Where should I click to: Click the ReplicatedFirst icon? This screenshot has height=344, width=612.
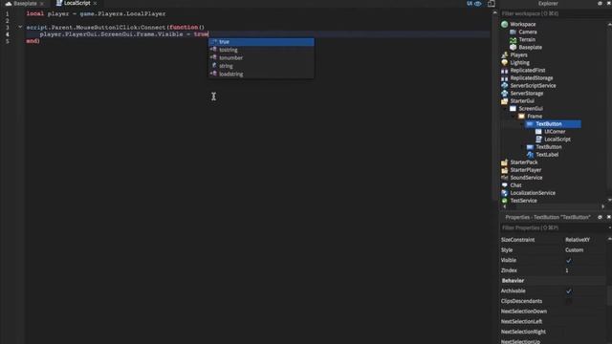(504, 71)
